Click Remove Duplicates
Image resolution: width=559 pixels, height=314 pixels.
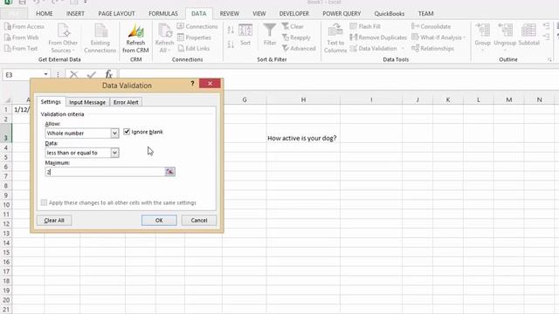378,38
